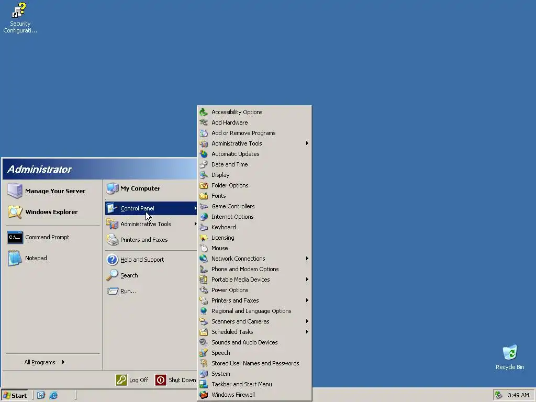Click the Add or Remove Programs icon
The height and width of the screenshot is (402, 536).
[x=204, y=133]
